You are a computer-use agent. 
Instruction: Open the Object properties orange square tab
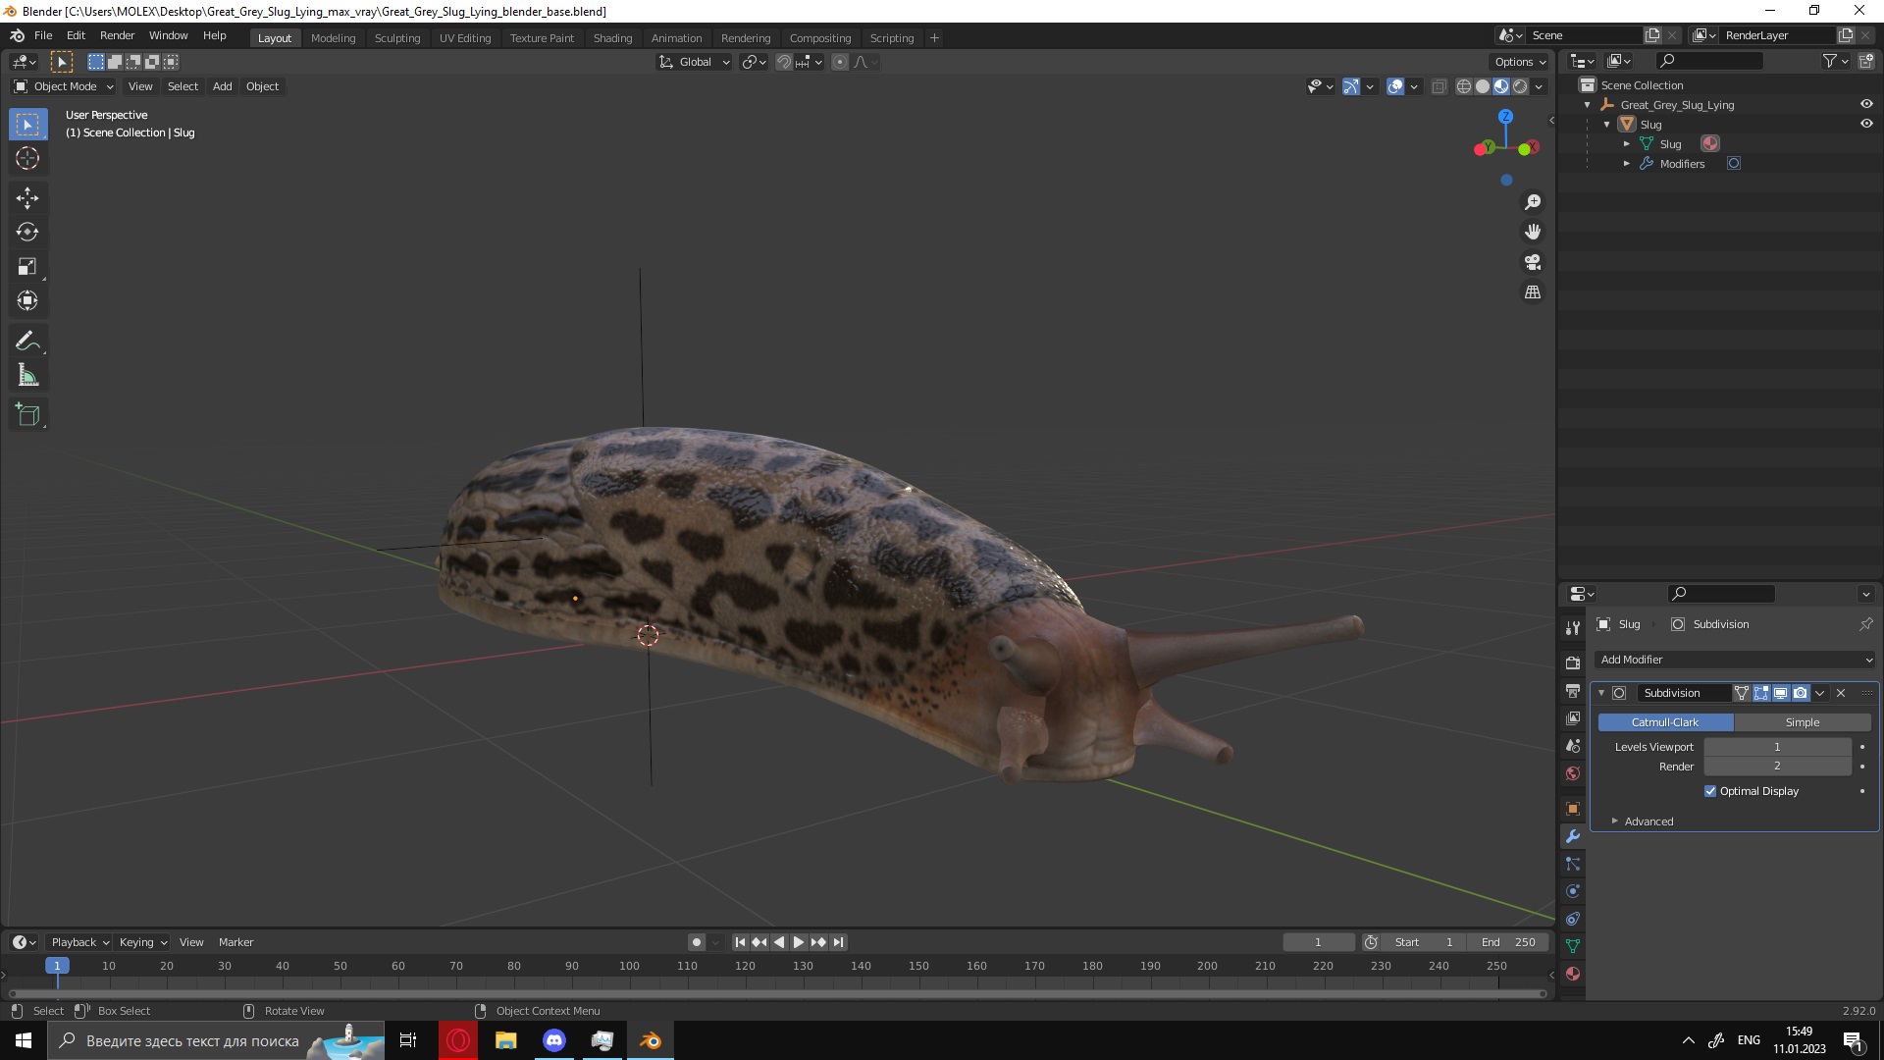pos(1573,809)
